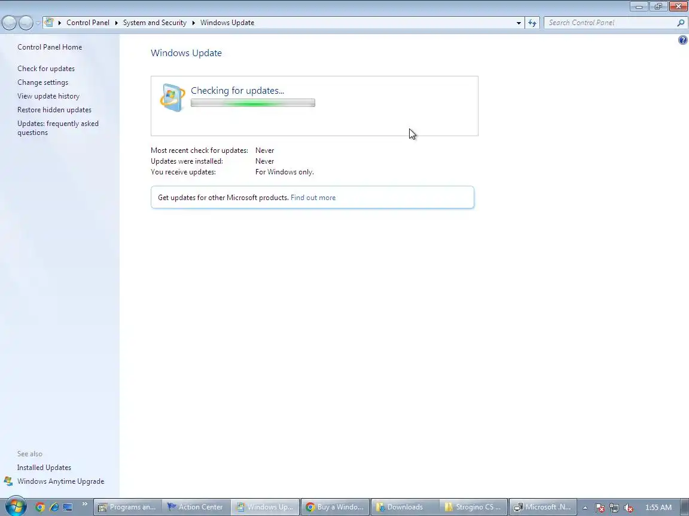
Task: Expand the arrow before Control Panel breadcrumb
Action: pos(60,23)
